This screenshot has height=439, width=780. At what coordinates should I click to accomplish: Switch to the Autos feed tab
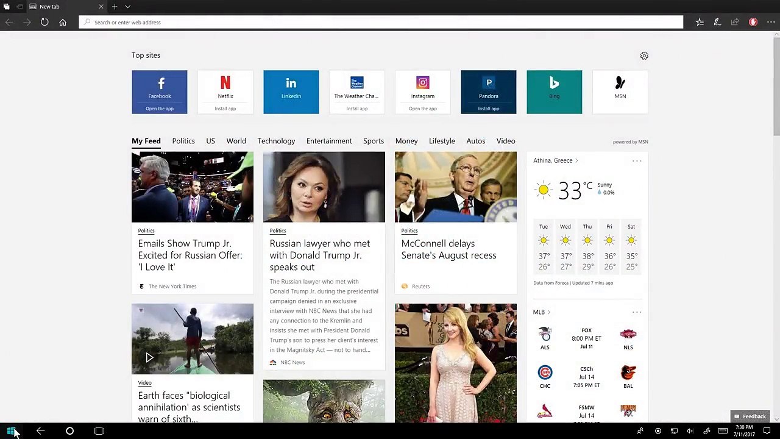point(476,141)
